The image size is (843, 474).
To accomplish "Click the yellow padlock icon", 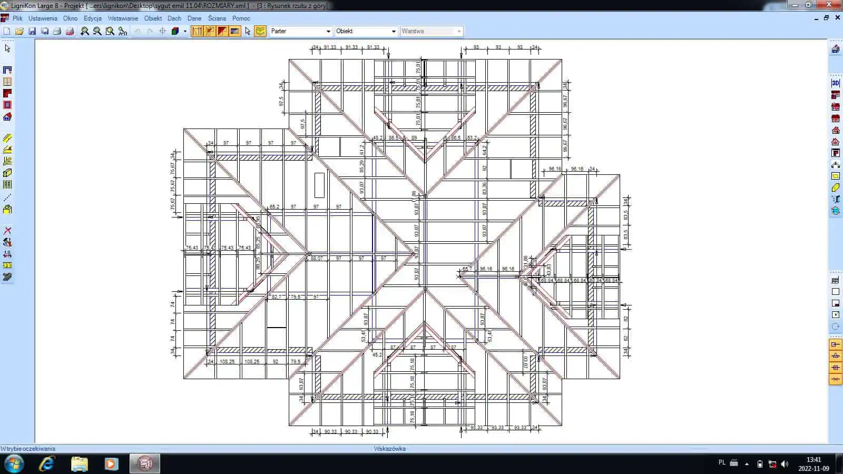I will [x=7, y=209].
